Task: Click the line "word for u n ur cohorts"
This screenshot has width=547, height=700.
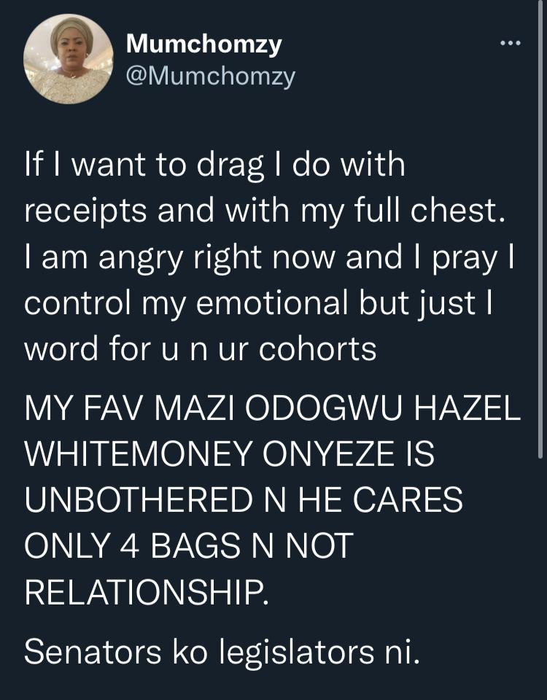Action: point(201,349)
